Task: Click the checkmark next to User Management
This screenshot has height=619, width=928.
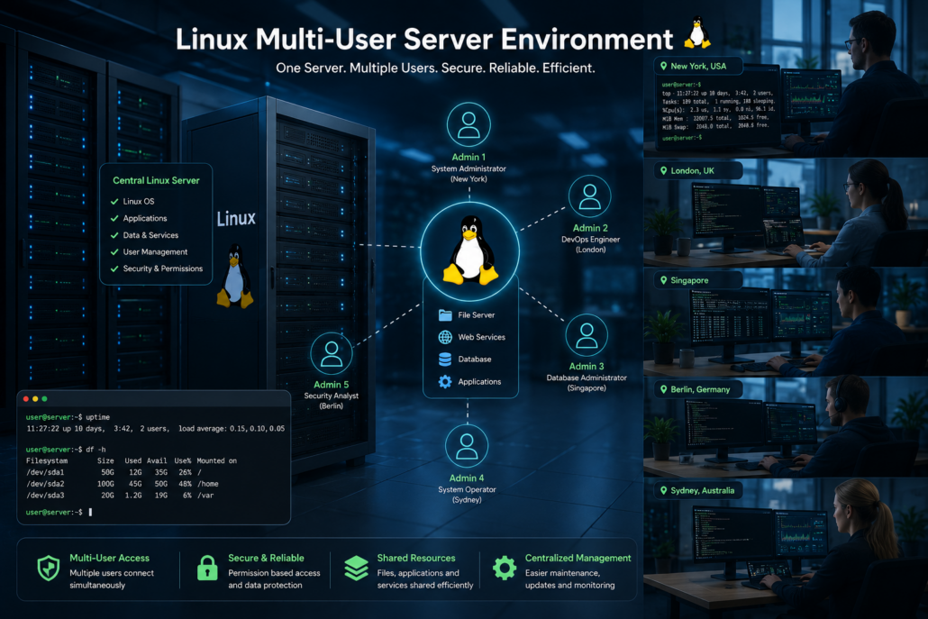Action: [114, 252]
